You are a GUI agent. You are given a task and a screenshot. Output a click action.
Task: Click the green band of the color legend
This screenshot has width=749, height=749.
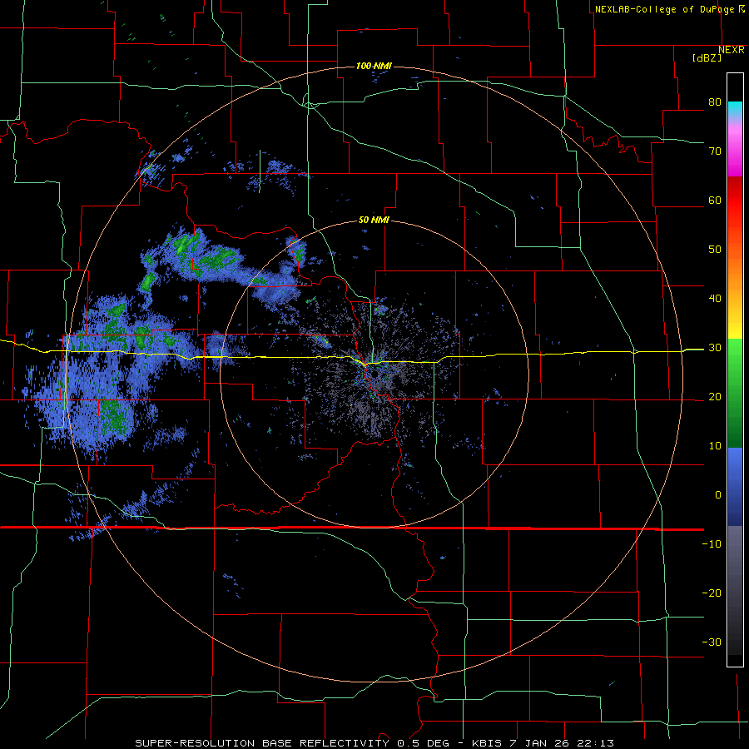(735, 393)
